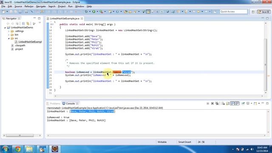The width and height of the screenshot is (272, 153).
Task: Toggle Mark Occurrences highlighted toolbar button
Action: [x=148, y=11]
